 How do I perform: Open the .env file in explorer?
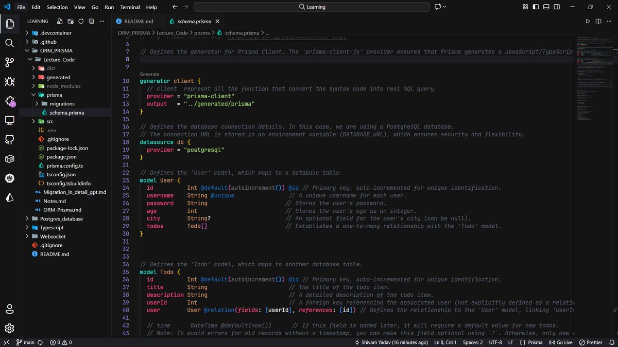tap(51, 131)
